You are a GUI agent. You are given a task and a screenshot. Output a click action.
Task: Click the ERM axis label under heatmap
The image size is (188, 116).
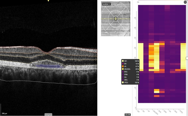(x=165, y=112)
